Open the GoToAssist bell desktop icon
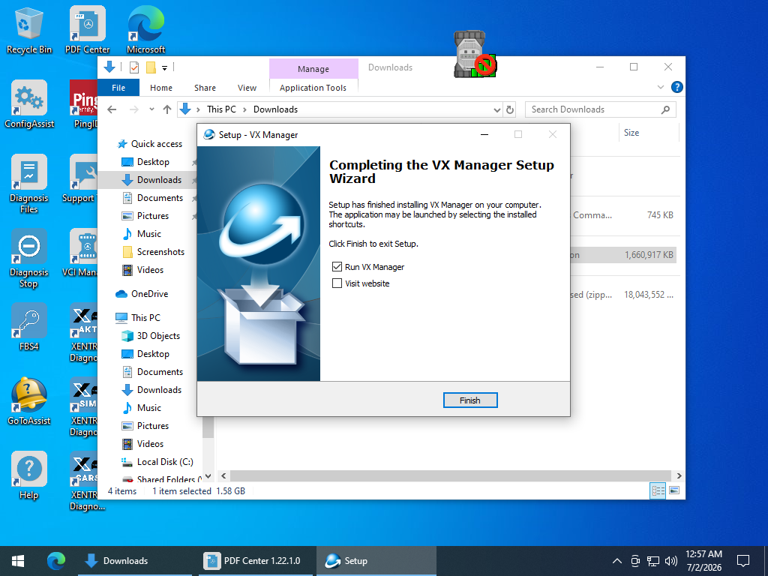The image size is (768, 576). tap(29, 401)
